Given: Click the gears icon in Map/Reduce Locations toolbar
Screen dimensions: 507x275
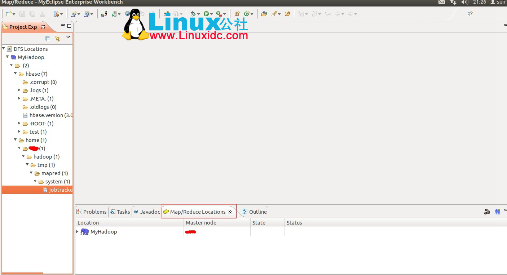Looking at the screenshot, I should click(487, 212).
